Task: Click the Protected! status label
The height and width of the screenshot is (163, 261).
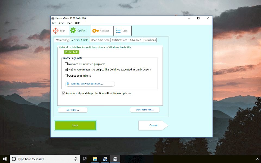Action: pos(72,52)
